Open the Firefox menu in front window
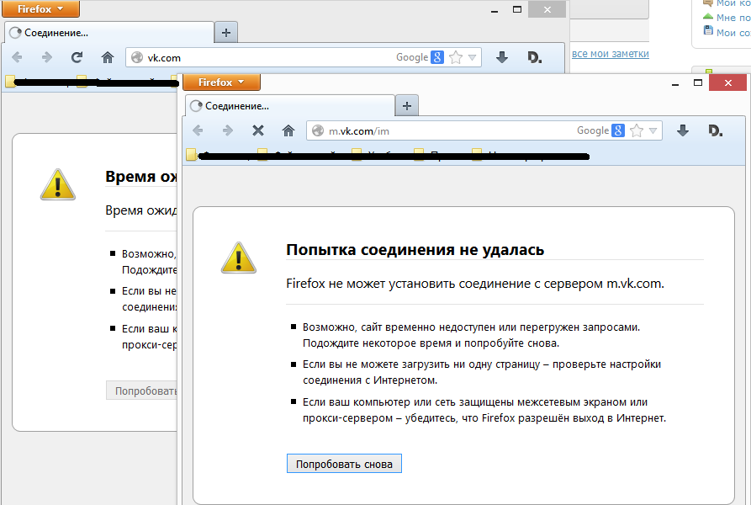 click(221, 82)
